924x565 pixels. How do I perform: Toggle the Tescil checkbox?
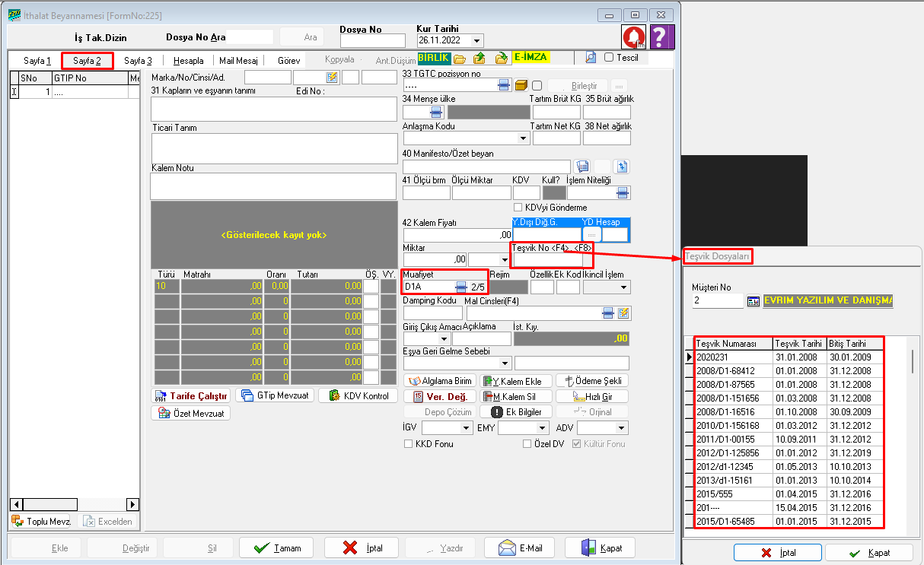point(608,57)
